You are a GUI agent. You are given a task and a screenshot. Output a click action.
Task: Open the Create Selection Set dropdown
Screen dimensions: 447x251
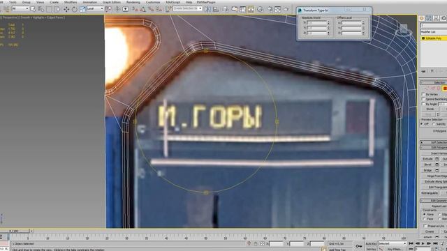click(x=187, y=9)
